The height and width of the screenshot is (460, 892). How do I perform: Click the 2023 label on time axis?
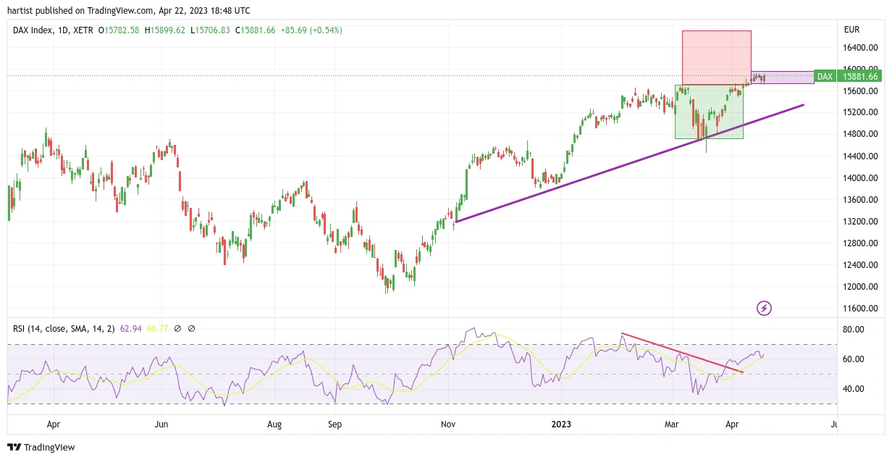pos(561,425)
